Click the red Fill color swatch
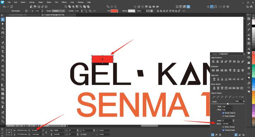Image resolution: width=255 pixels, height=137 pixels. click(114, 11)
